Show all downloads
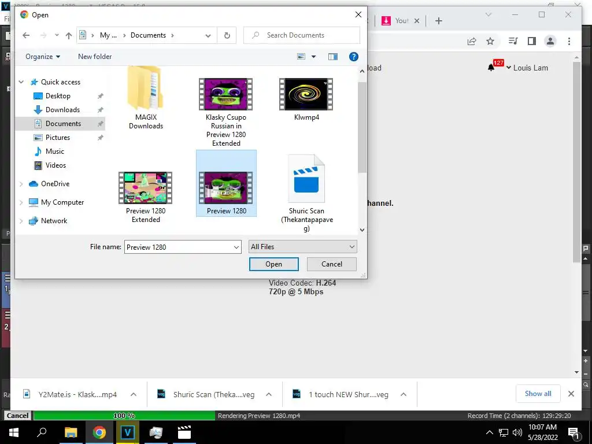The height and width of the screenshot is (444, 592). (538, 394)
